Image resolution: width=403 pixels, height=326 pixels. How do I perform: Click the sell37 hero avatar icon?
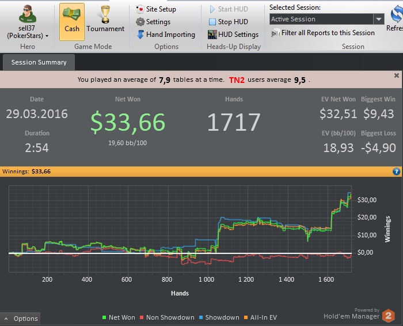click(27, 14)
